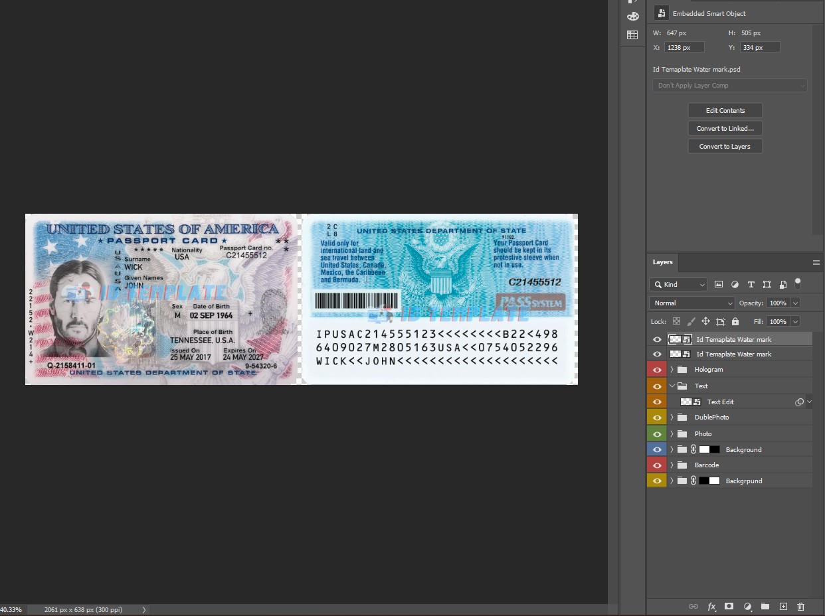Prevent auto-nesting into artboards lock icon
Viewport: 825px width, 616px height.
tap(720, 321)
